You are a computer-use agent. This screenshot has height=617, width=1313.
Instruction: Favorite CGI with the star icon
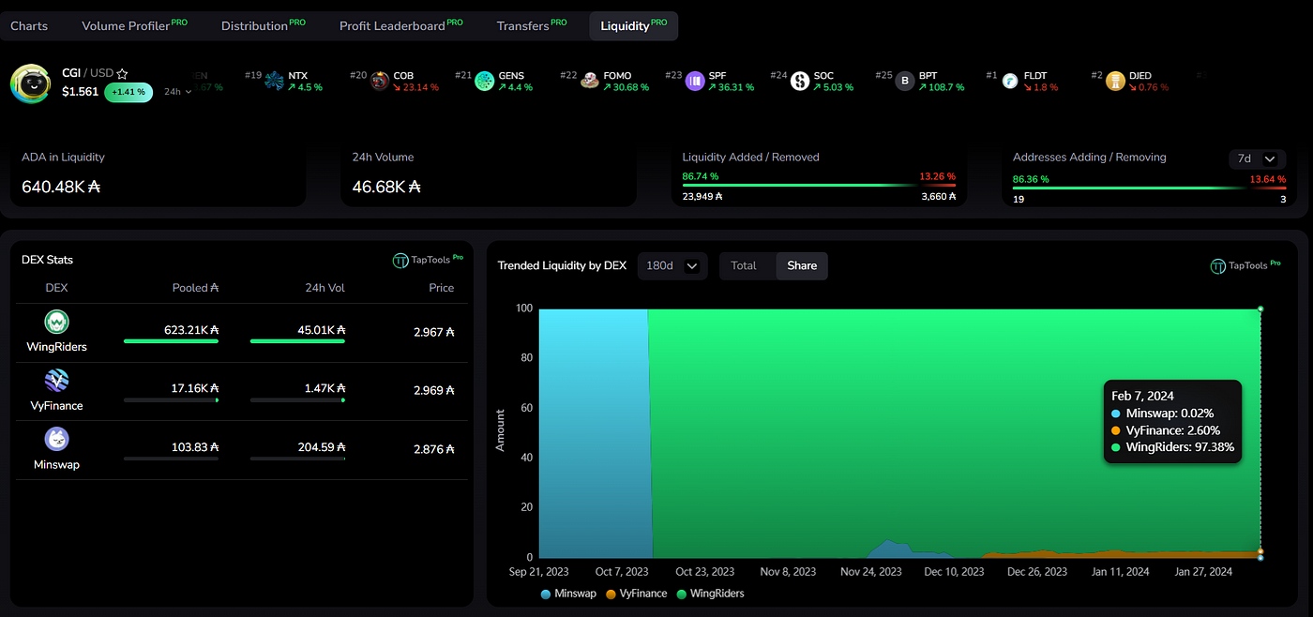[x=122, y=73]
